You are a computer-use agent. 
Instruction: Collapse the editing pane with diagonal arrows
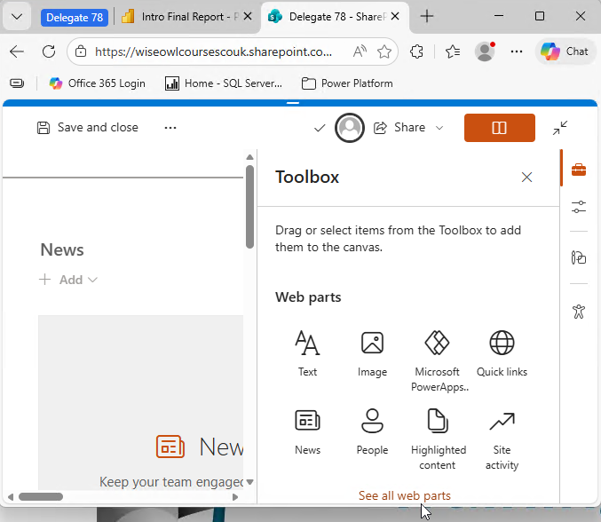click(x=560, y=128)
